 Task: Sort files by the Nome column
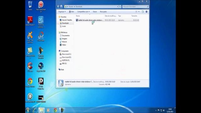tap(78, 16)
